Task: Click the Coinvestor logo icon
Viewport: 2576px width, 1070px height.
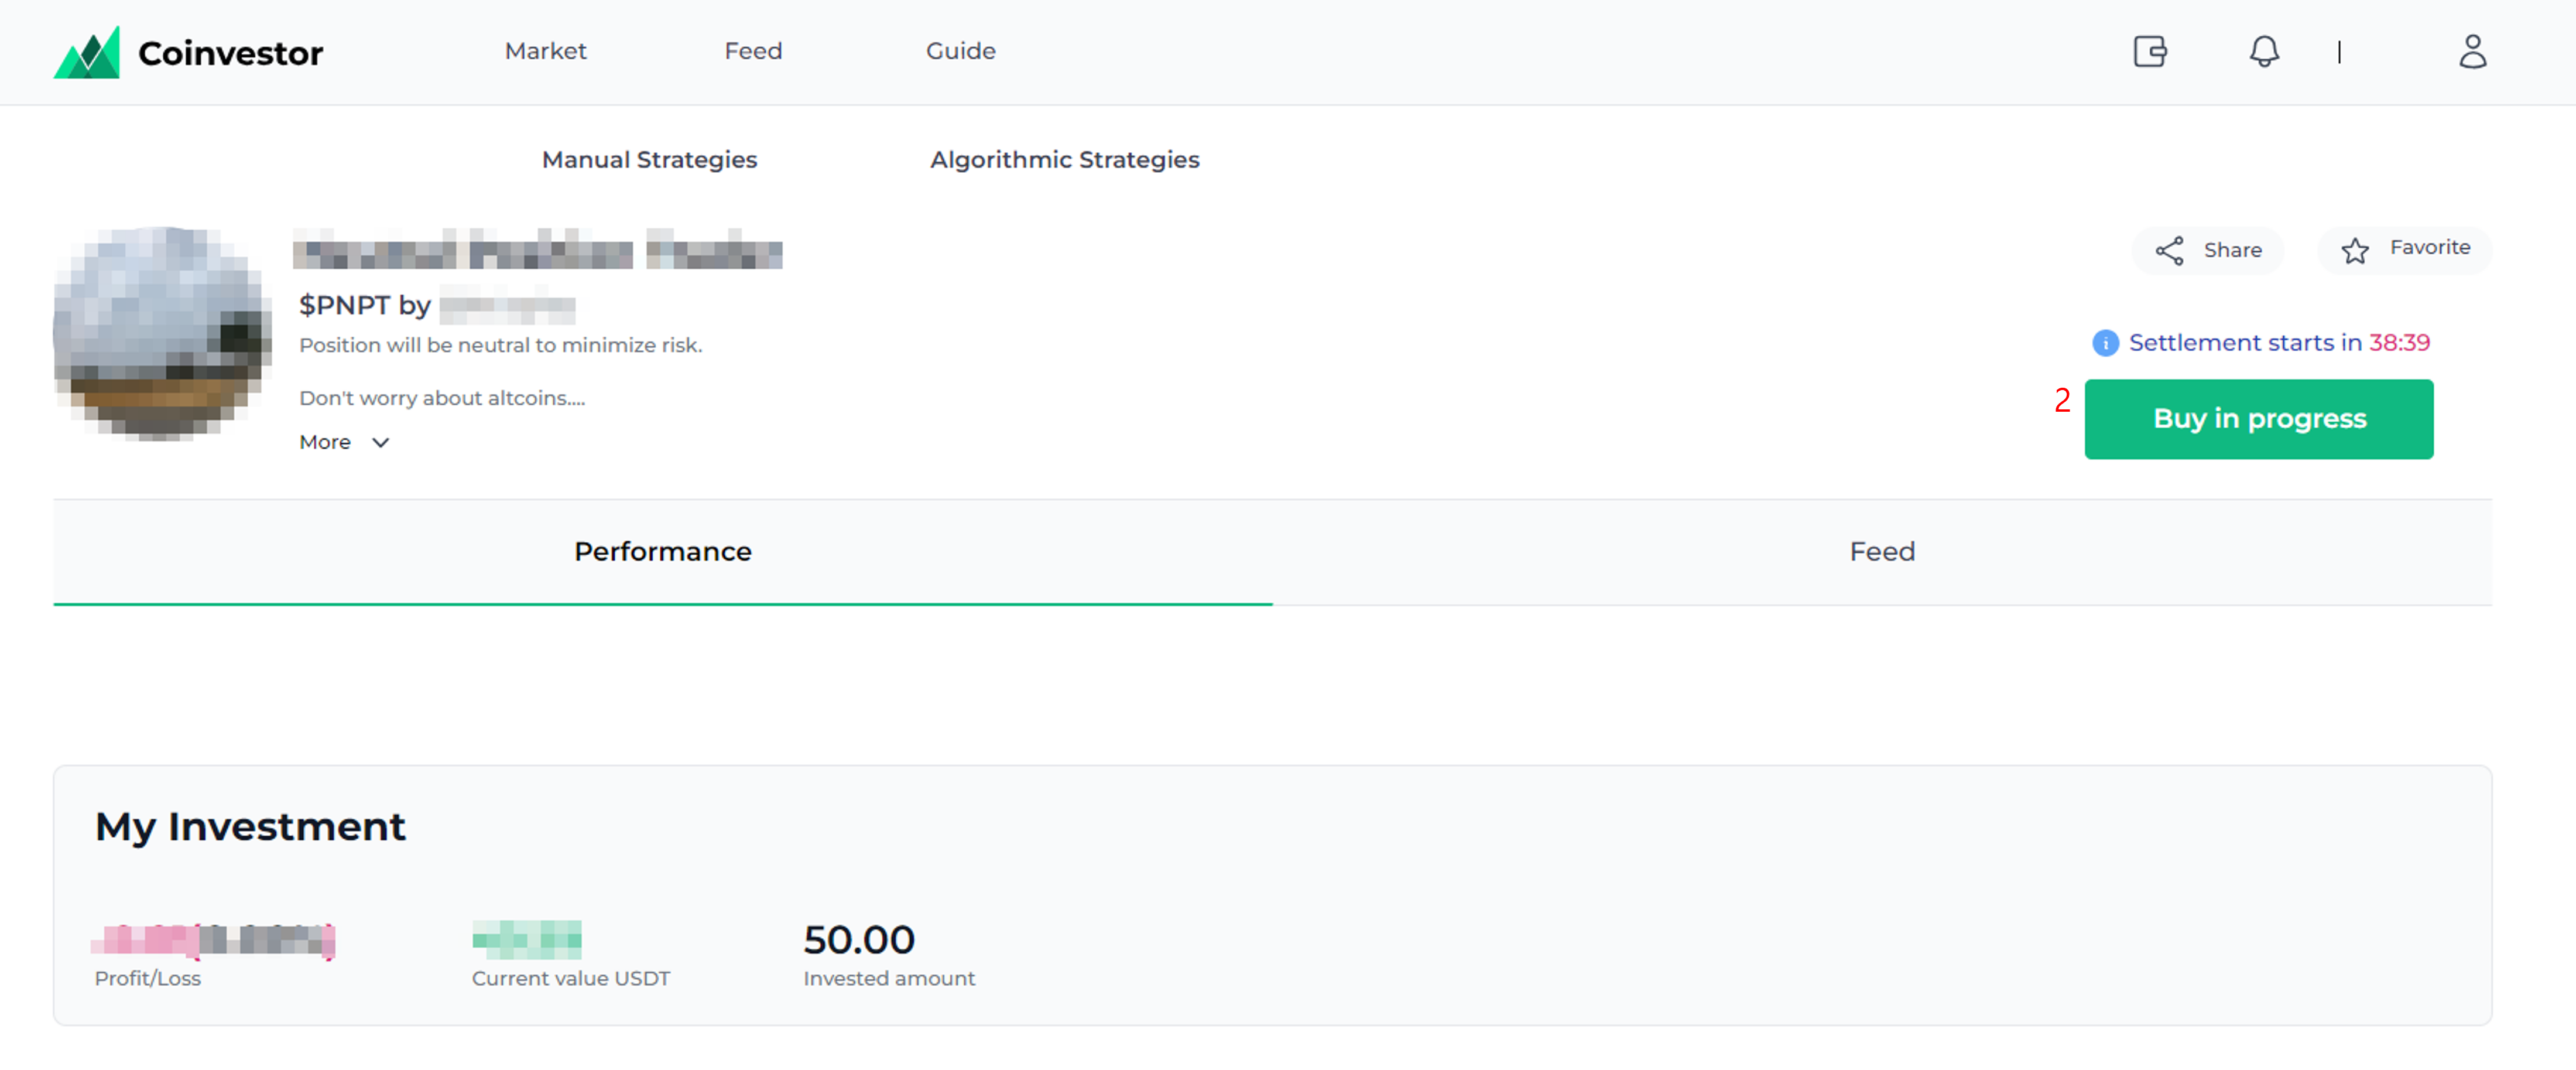Action: pyautogui.click(x=87, y=52)
